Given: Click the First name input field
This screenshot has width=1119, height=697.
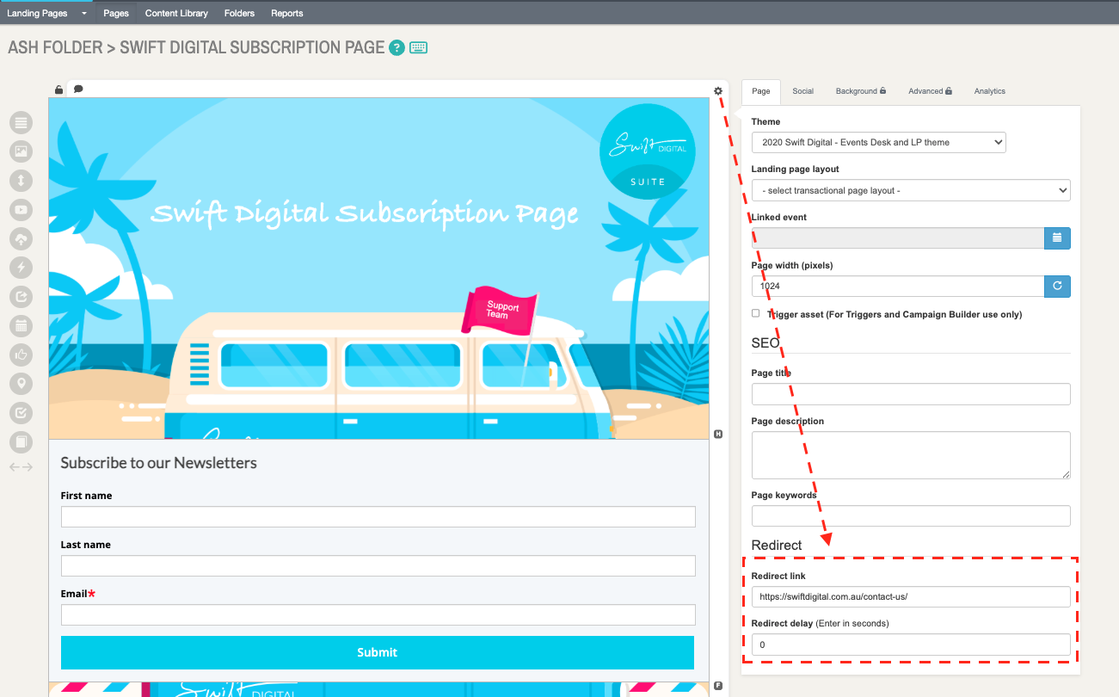Looking at the screenshot, I should [x=378, y=516].
